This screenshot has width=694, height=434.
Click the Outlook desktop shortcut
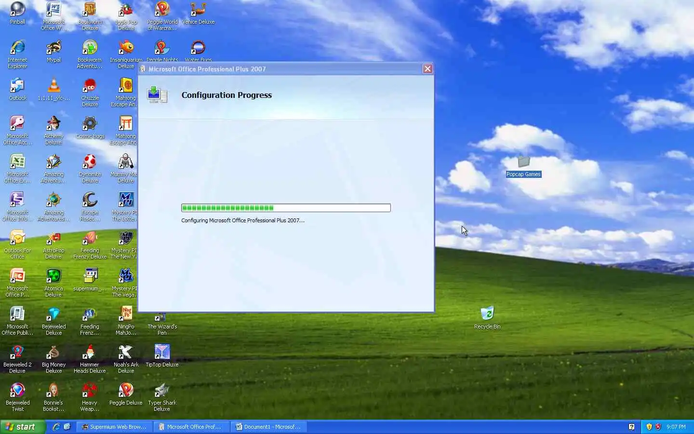pos(17,90)
